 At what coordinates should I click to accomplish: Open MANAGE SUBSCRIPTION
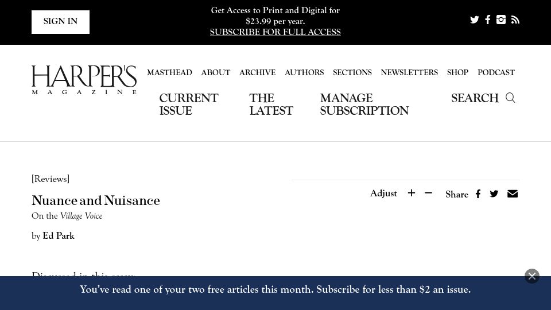(x=364, y=104)
